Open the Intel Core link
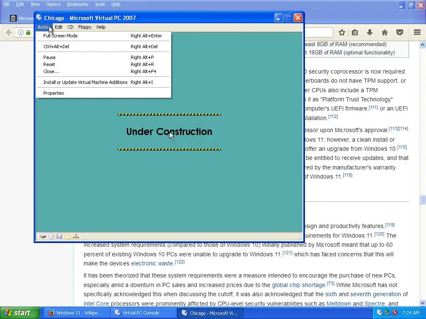 (x=96, y=304)
